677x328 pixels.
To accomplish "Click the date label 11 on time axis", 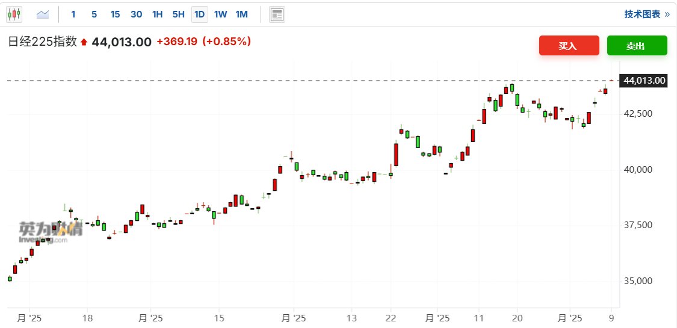I will (478, 318).
